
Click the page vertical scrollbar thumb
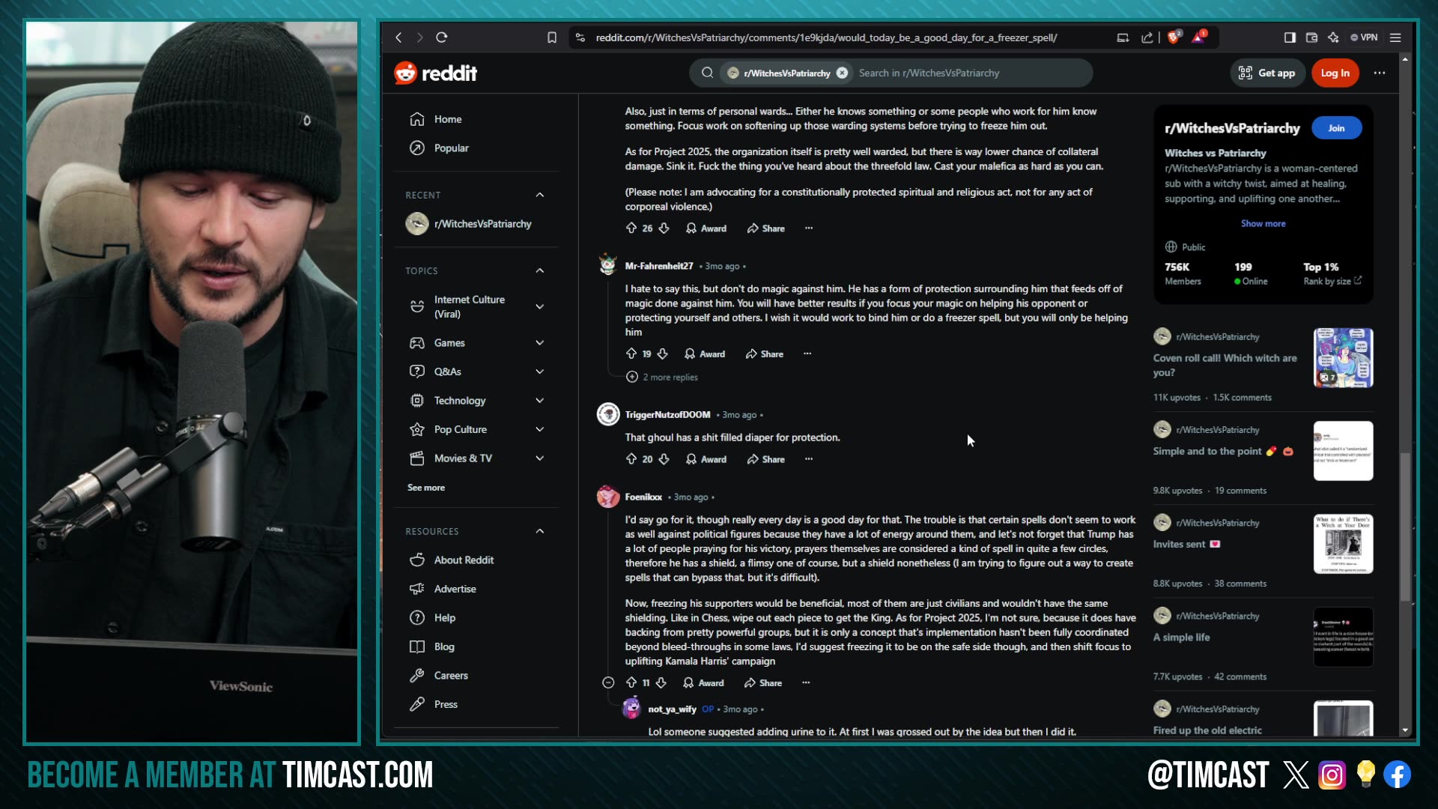click(1405, 527)
